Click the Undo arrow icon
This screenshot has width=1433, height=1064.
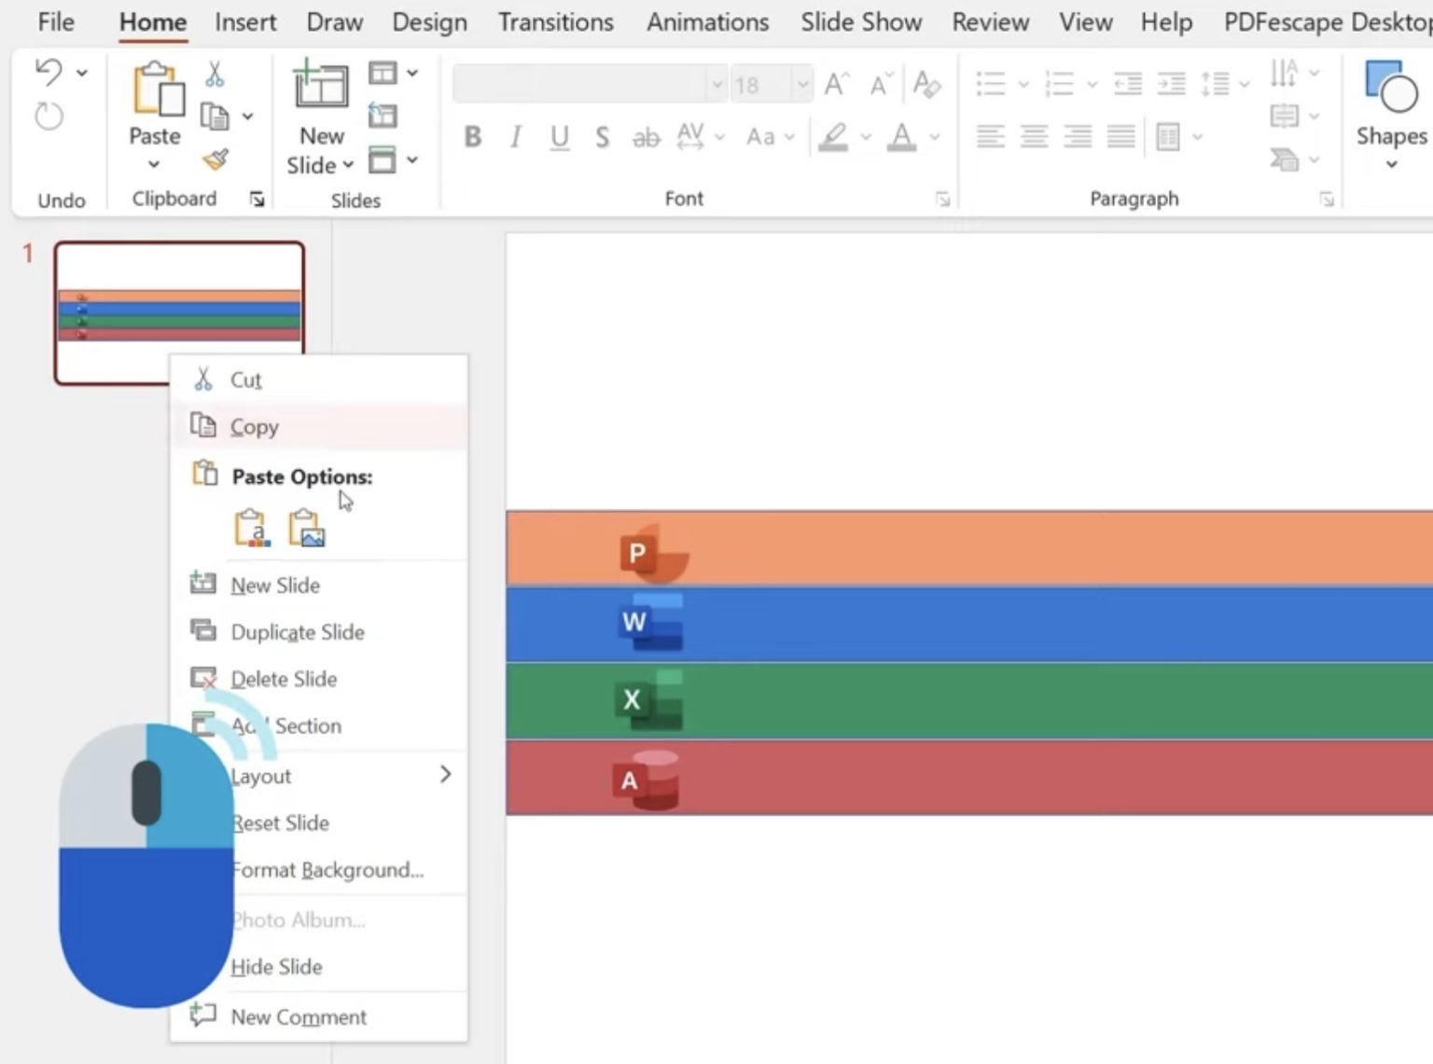[x=47, y=71]
